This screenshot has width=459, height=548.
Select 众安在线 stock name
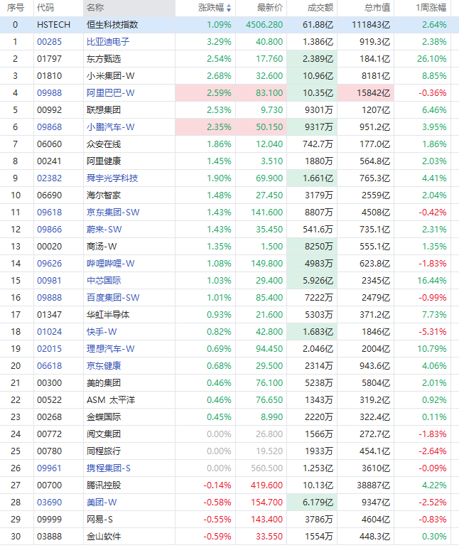[104, 144]
